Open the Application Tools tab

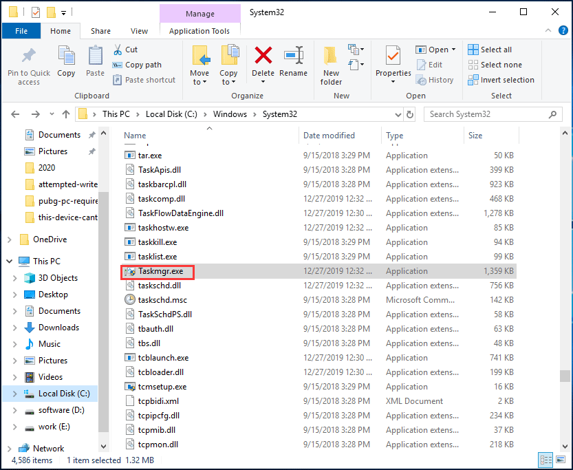point(199,31)
